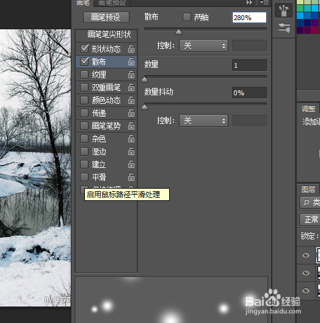Screen dimensions: 320x323
Task: Open 控制 dropdown below 数量抖动 slider
Action: [203, 120]
